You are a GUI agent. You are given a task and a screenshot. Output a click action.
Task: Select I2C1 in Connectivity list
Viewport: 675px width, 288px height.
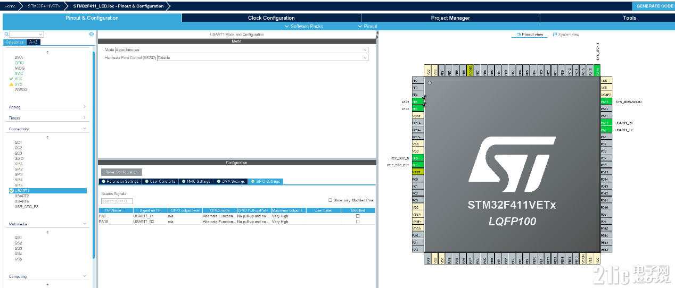[x=19, y=142]
